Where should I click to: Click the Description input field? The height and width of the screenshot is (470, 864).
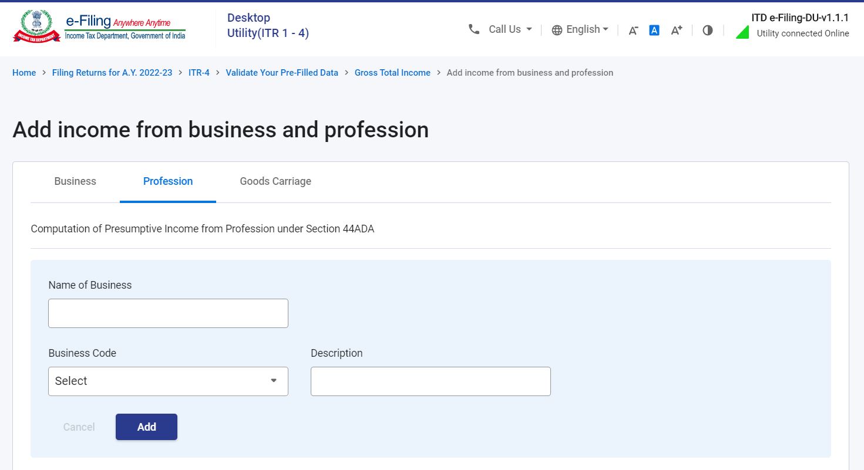click(430, 381)
